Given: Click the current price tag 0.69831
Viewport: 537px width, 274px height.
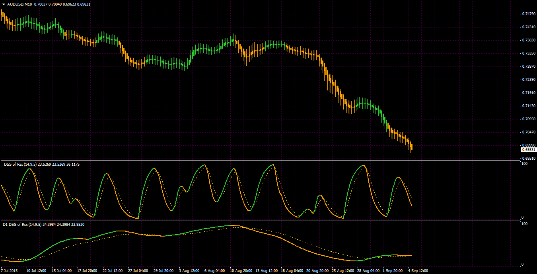Looking at the screenshot, I should 529,150.
